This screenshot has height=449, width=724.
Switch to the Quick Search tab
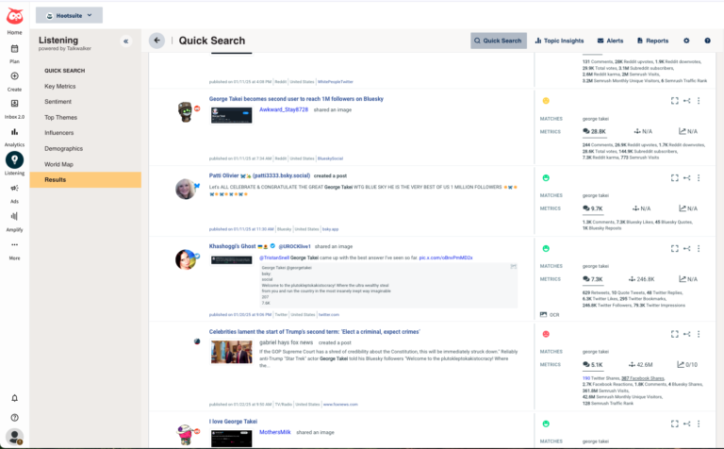click(x=499, y=41)
